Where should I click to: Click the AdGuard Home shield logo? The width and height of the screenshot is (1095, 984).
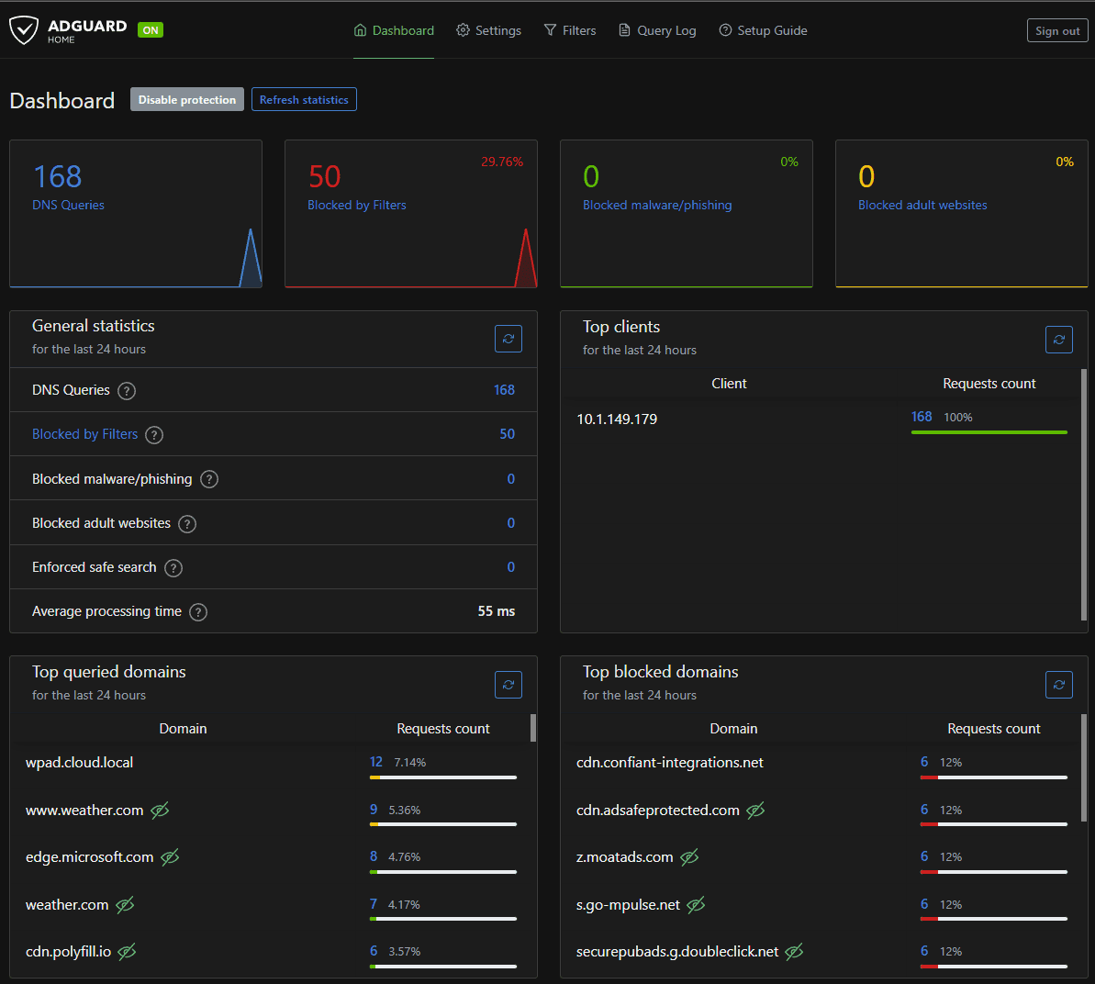(24, 30)
